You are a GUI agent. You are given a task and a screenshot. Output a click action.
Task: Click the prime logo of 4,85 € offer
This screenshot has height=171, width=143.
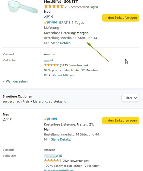[x=50, y=118]
